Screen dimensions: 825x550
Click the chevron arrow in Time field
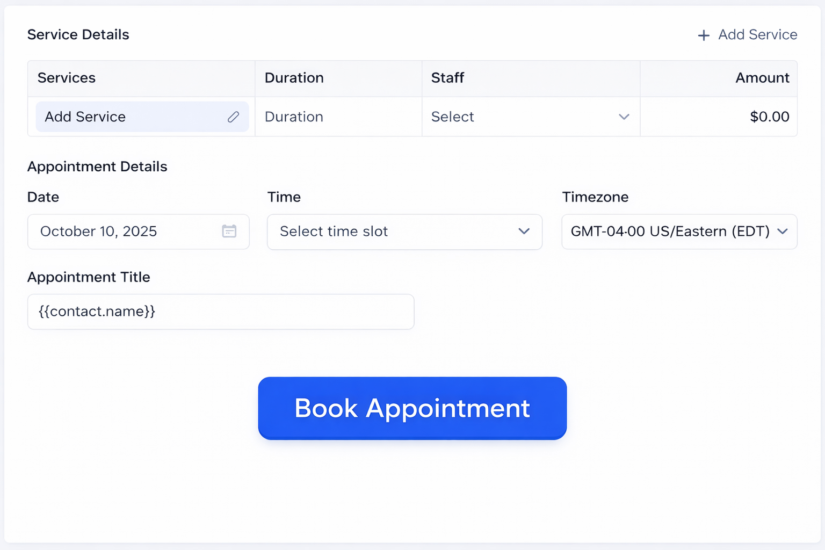pyautogui.click(x=524, y=231)
